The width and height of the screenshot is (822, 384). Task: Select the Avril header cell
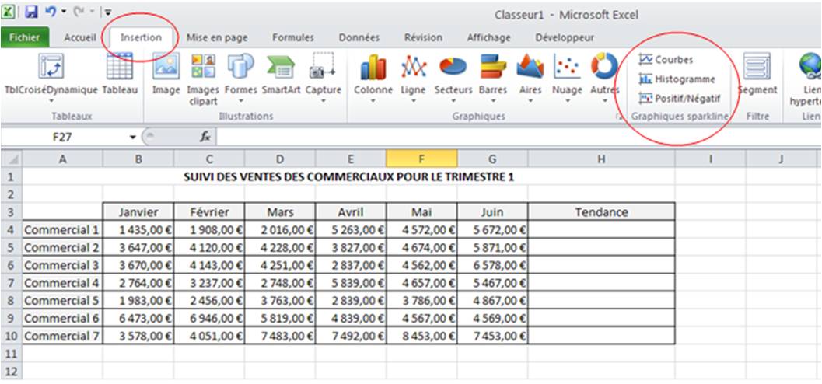(351, 212)
